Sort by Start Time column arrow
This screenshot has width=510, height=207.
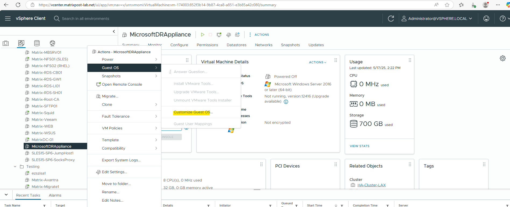[336, 205]
